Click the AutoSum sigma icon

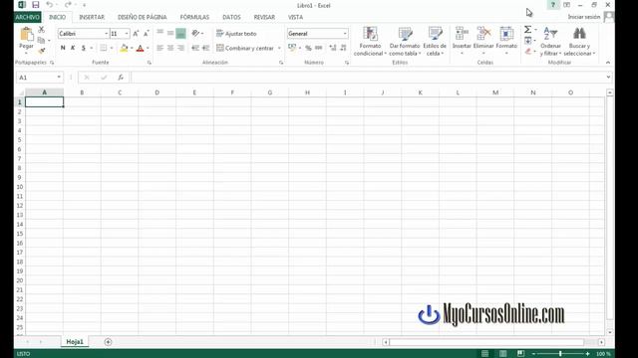pos(527,29)
